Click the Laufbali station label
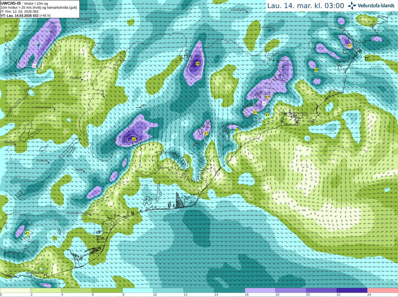The width and height of the screenshot is (398, 297). 79,170
